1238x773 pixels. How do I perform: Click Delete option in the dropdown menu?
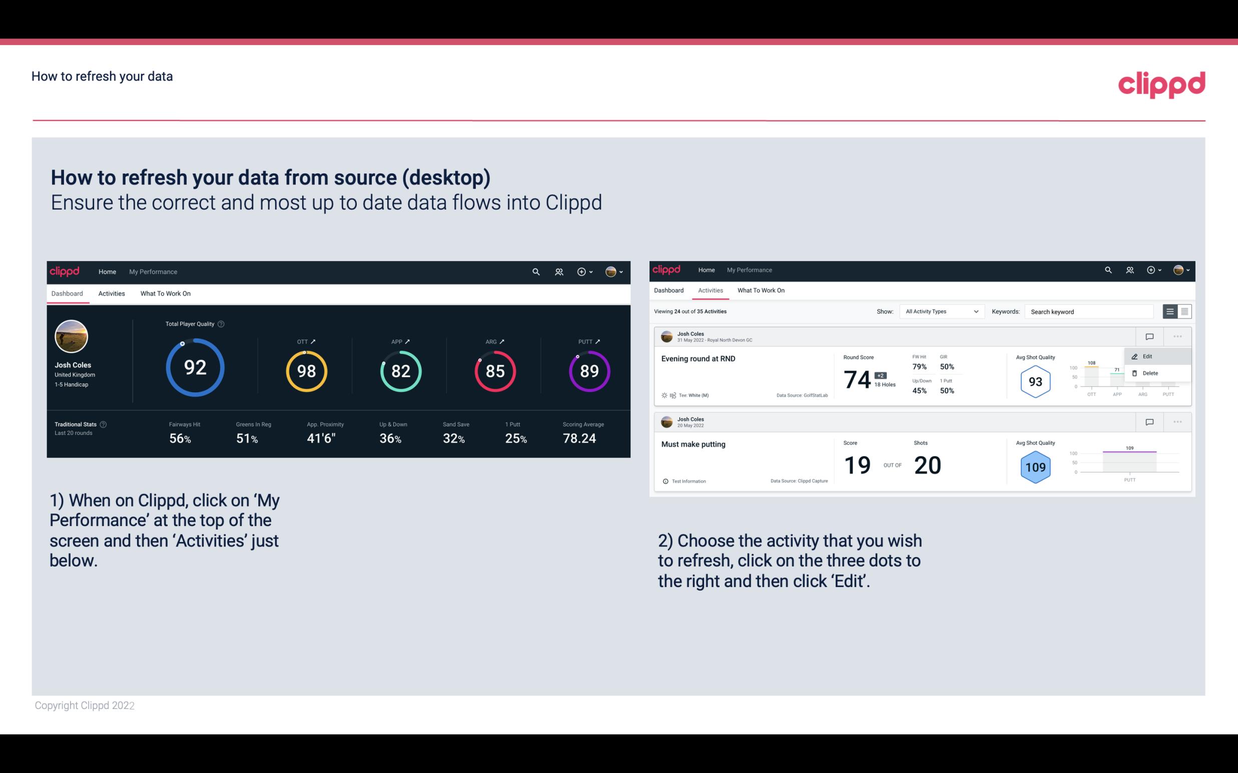[x=1152, y=374]
